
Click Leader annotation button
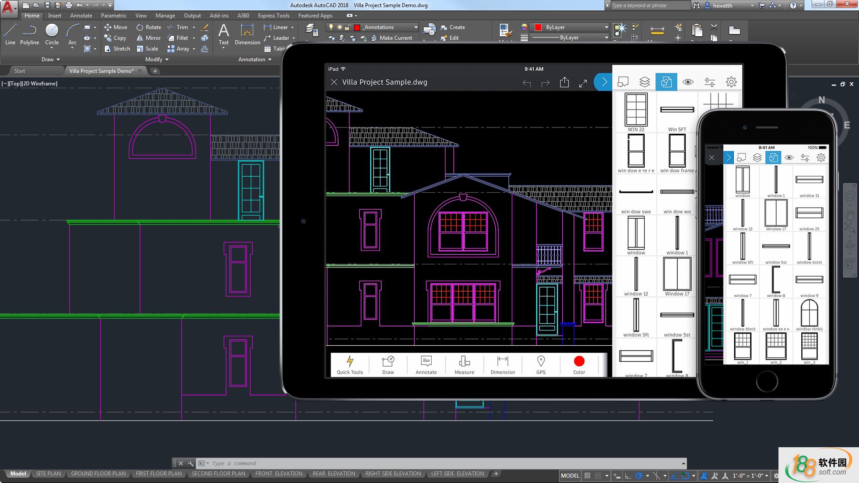tap(277, 38)
